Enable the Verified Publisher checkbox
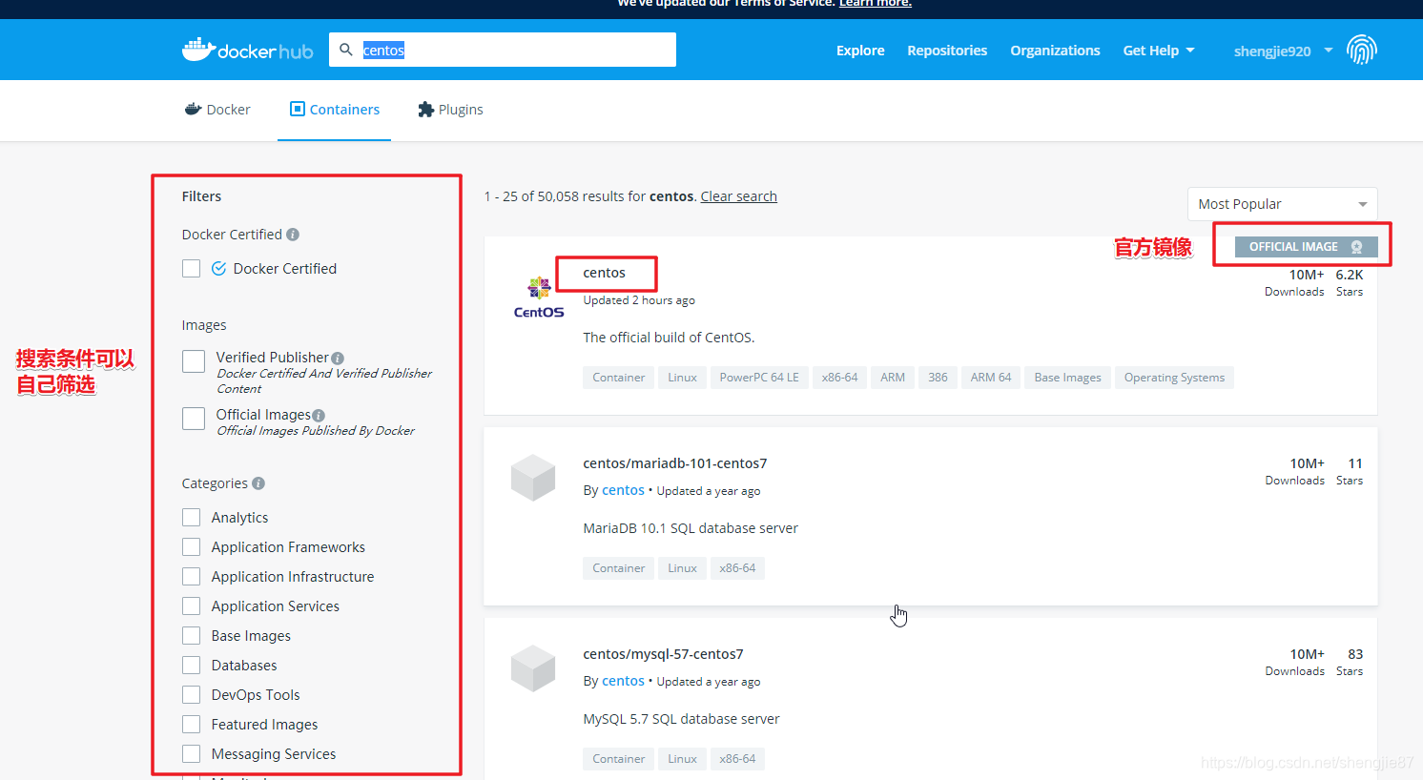 tap(194, 361)
